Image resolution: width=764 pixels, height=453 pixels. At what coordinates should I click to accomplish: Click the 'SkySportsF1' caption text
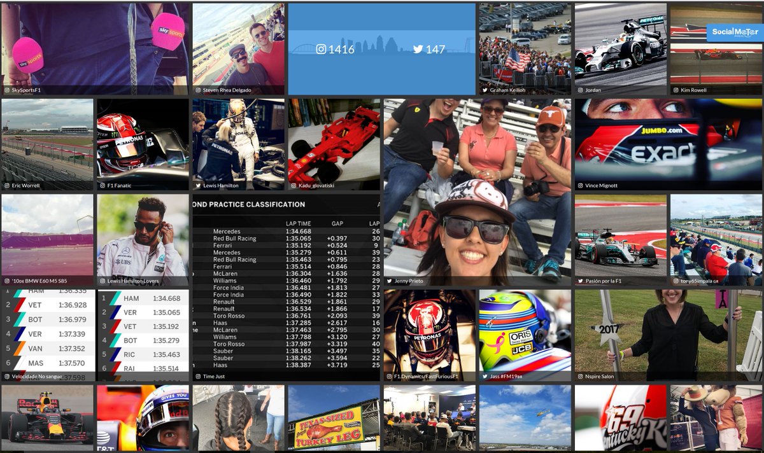(x=26, y=90)
